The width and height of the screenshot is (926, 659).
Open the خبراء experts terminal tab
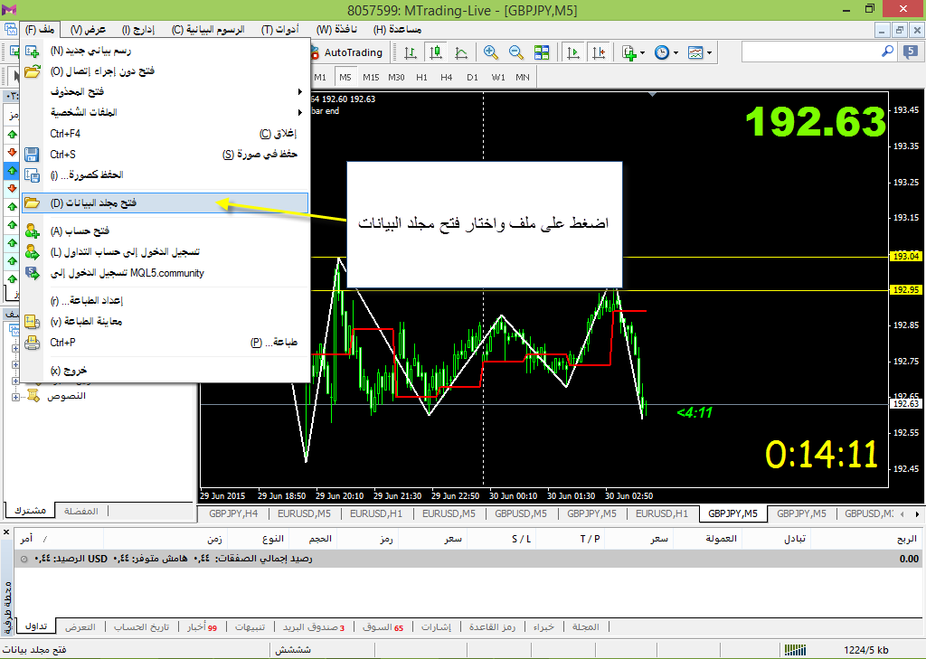tap(543, 627)
